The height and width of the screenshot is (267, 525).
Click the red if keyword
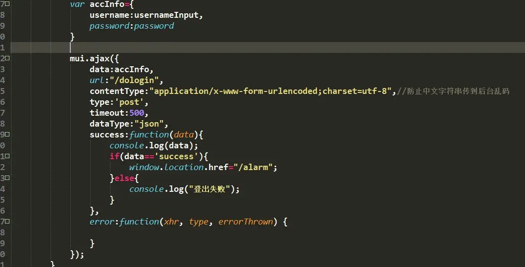point(114,156)
